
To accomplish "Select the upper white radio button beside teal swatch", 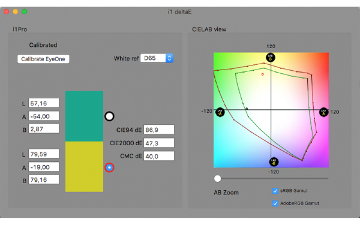I will tap(109, 116).
